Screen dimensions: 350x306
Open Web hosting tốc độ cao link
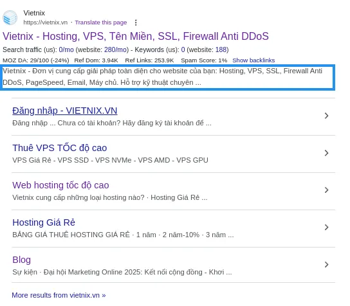point(60,185)
